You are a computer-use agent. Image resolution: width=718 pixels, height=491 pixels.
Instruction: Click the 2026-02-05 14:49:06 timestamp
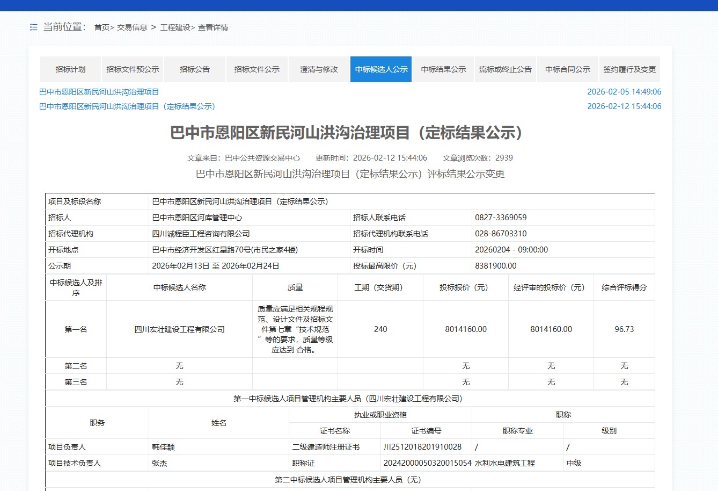[x=624, y=92]
